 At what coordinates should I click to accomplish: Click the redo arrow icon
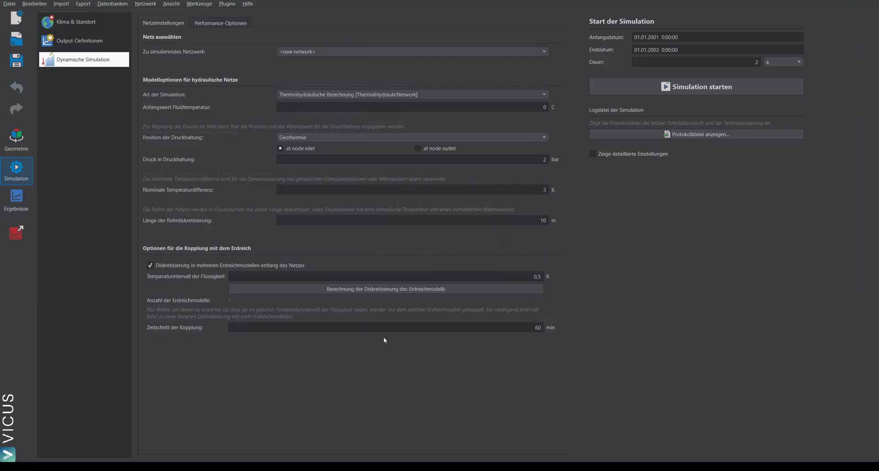16,109
